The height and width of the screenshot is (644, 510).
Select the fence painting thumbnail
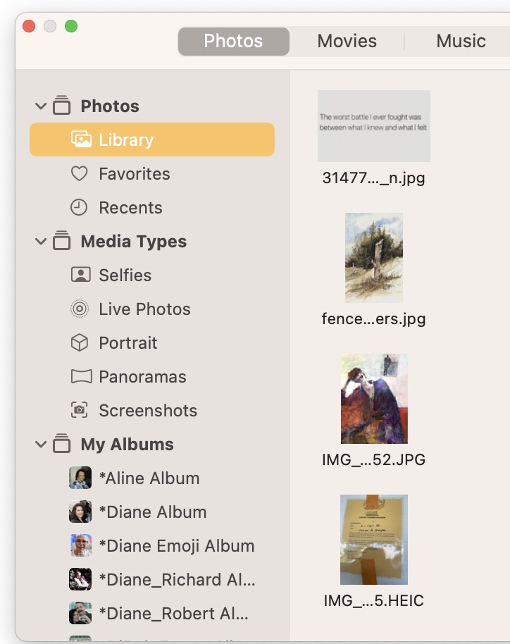click(x=374, y=258)
